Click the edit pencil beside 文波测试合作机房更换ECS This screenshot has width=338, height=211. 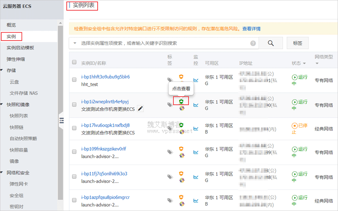pyautogui.click(x=140, y=108)
